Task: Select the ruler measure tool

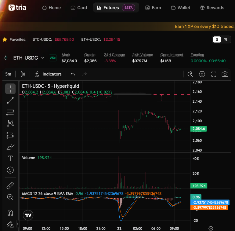Action: 10,185
